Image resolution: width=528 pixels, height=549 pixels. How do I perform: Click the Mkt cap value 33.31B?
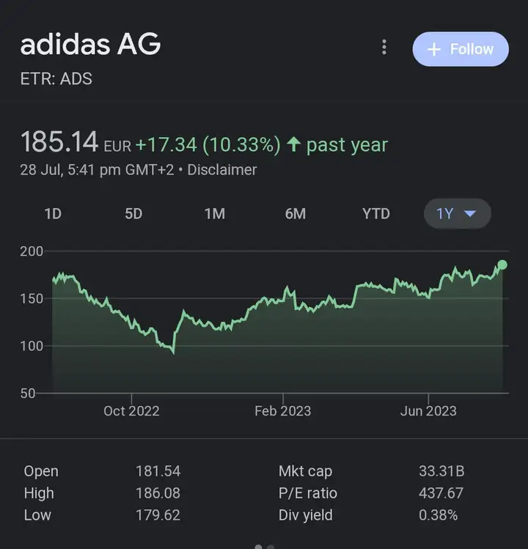[441, 471]
